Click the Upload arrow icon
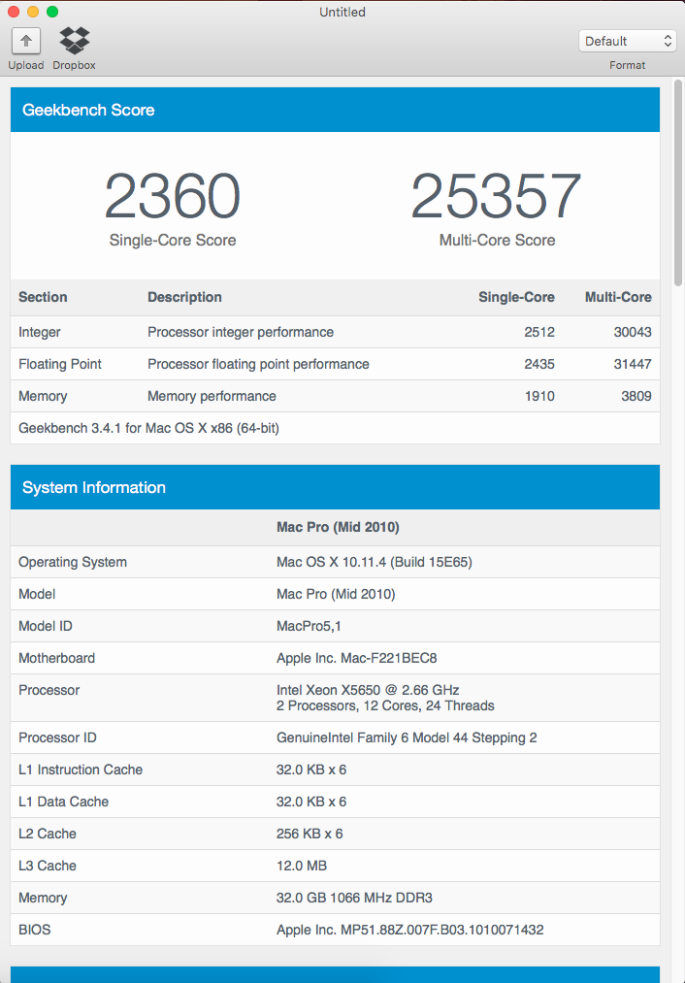 pos(25,42)
